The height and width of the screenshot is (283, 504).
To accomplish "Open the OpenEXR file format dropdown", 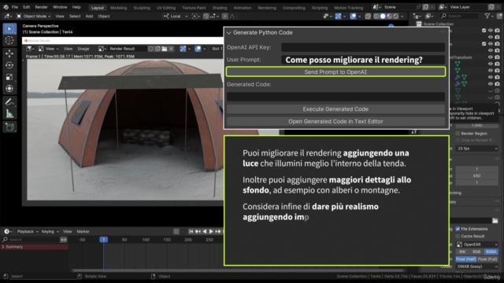I will click(477, 244).
